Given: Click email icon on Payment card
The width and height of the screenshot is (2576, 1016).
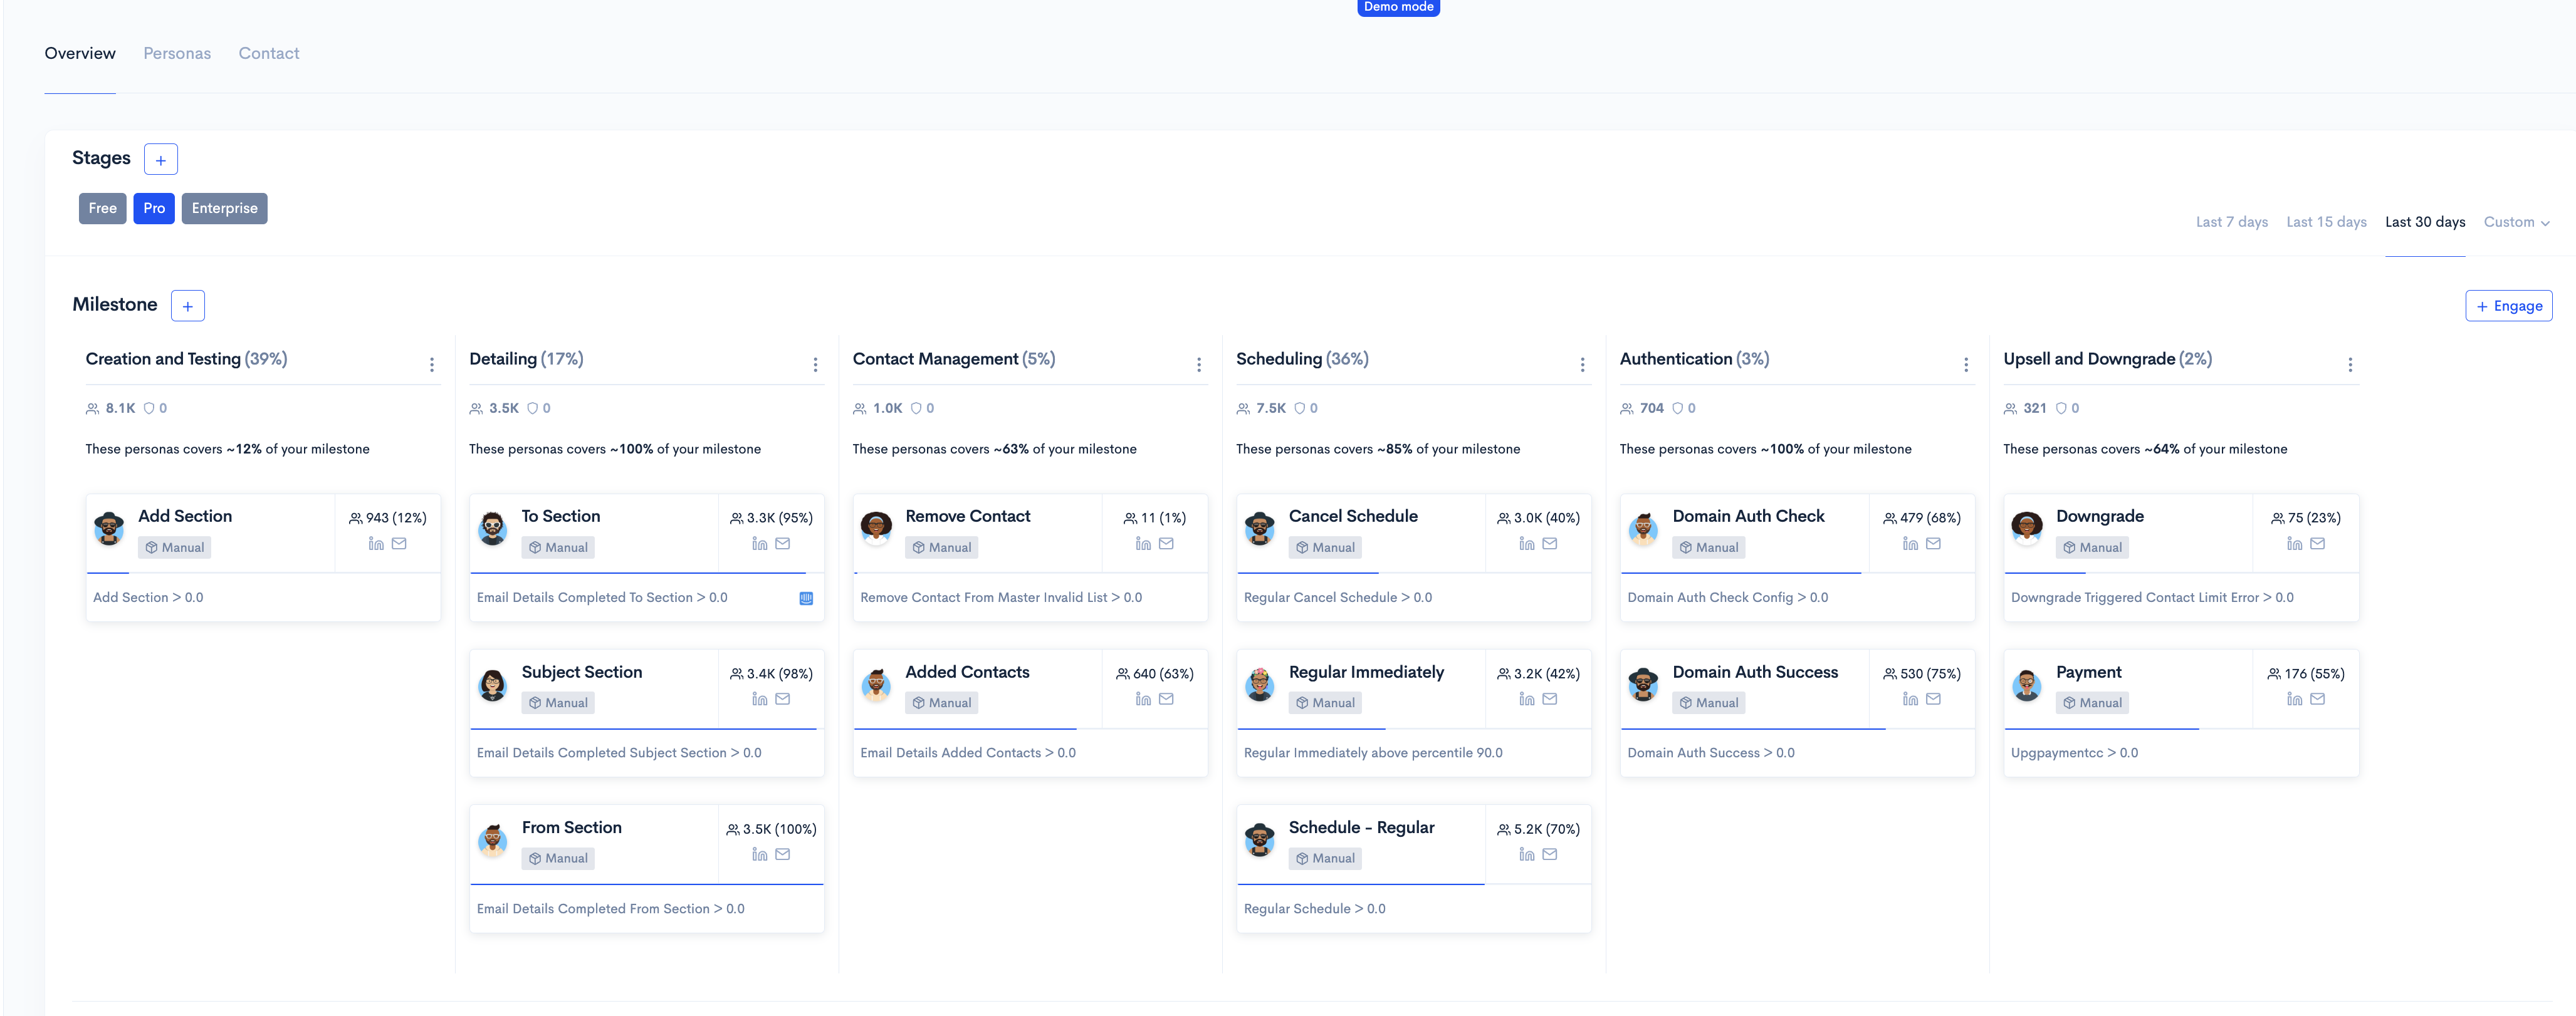Looking at the screenshot, I should click(2318, 699).
